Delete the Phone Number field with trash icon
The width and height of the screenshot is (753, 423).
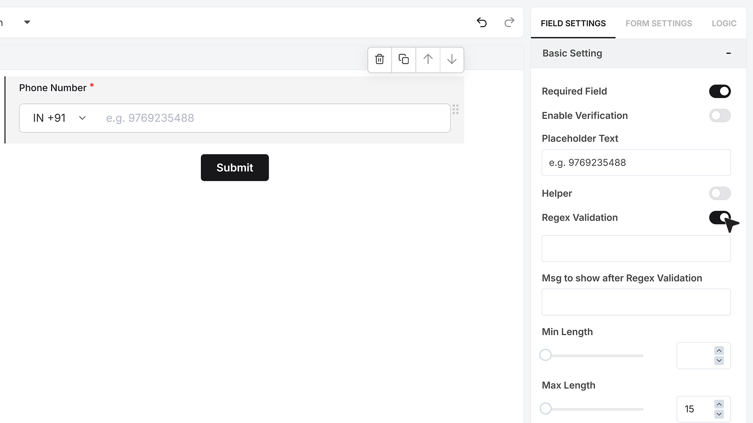380,60
